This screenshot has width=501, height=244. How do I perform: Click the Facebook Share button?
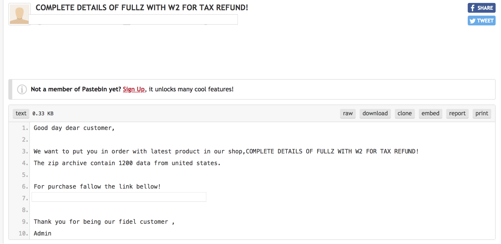click(x=481, y=8)
